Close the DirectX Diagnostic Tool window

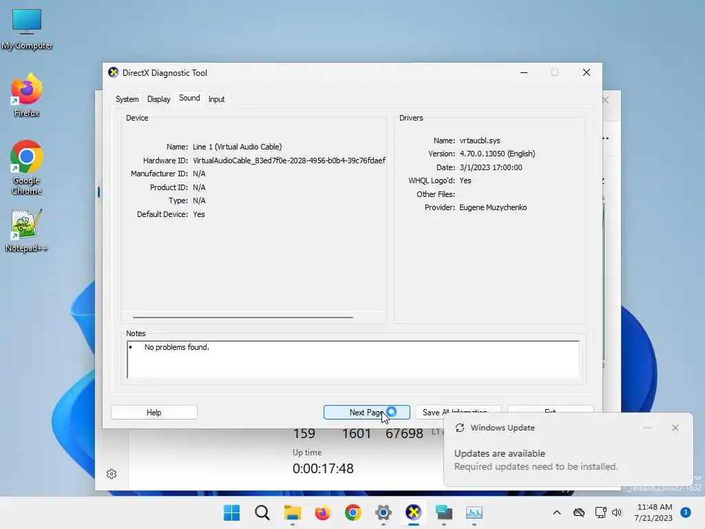tap(587, 72)
